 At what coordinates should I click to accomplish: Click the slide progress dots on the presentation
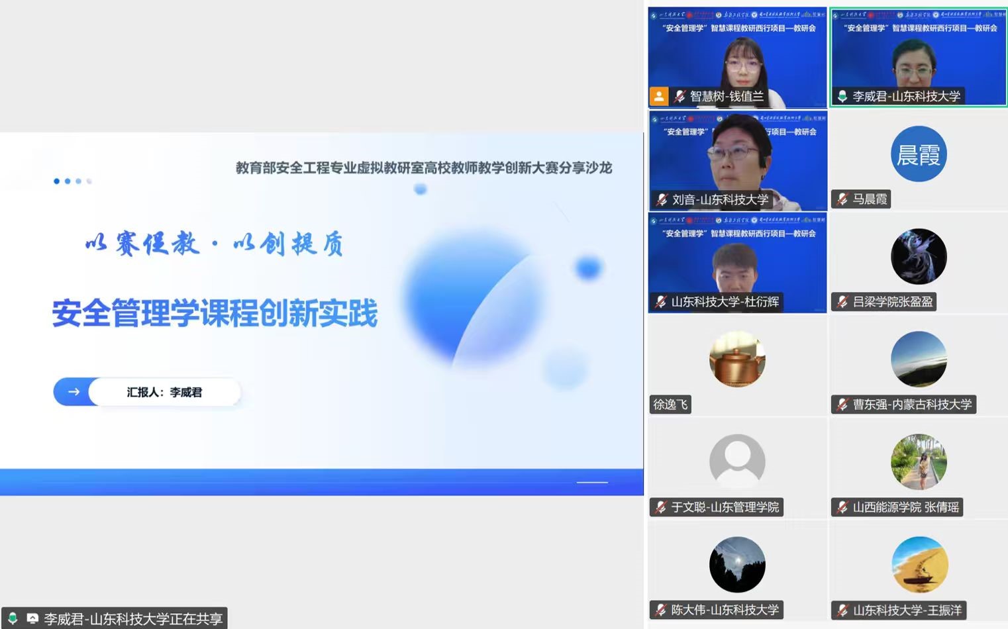click(x=72, y=181)
